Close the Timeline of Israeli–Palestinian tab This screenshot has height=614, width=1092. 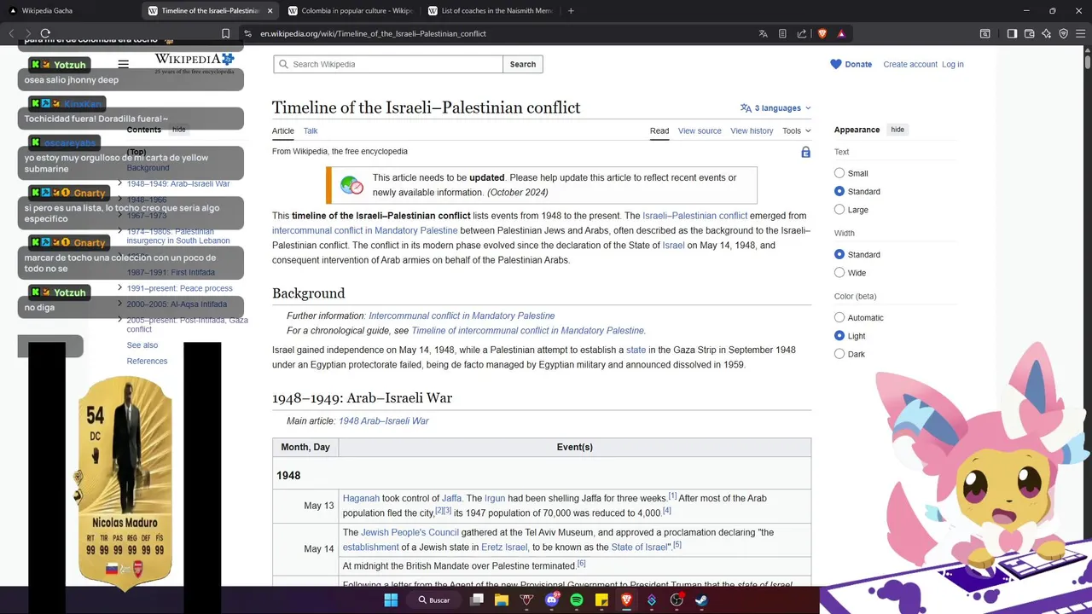270,11
